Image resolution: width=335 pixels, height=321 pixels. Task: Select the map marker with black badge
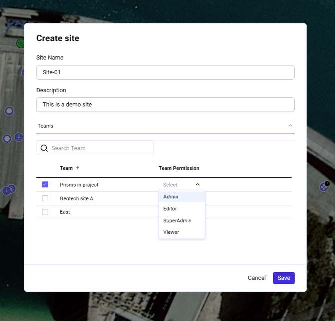click(x=324, y=187)
